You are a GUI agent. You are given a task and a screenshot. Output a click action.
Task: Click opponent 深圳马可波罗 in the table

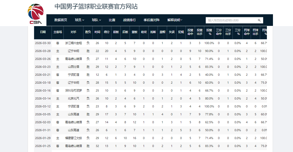(73, 91)
